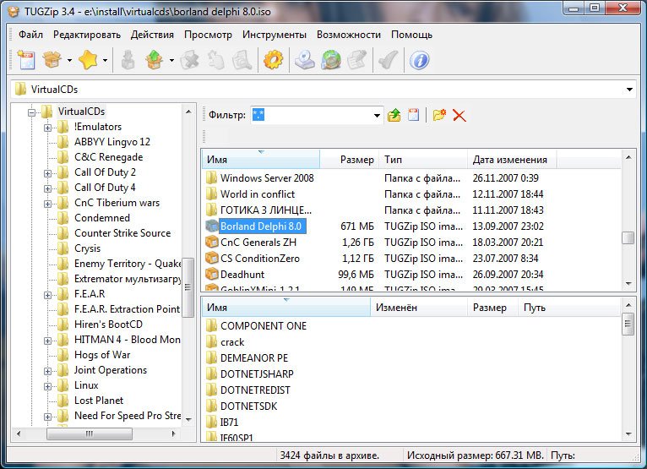The width and height of the screenshot is (647, 469).
Task: Select the ABBYY Lingvo 12 tree folder
Action: coord(111,142)
